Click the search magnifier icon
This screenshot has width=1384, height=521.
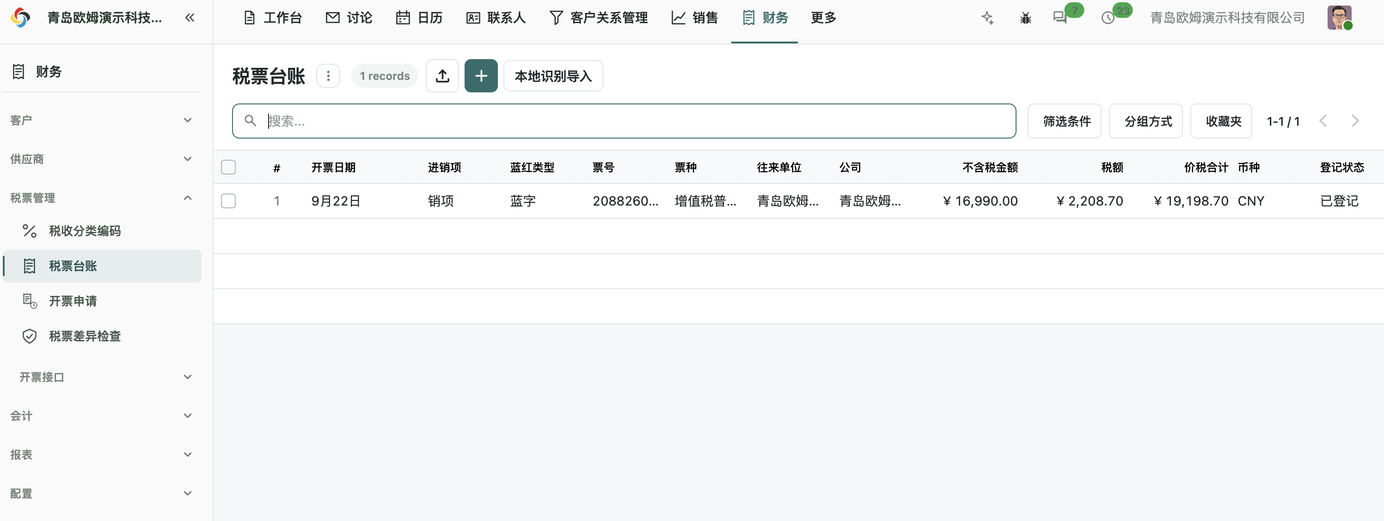coord(251,121)
